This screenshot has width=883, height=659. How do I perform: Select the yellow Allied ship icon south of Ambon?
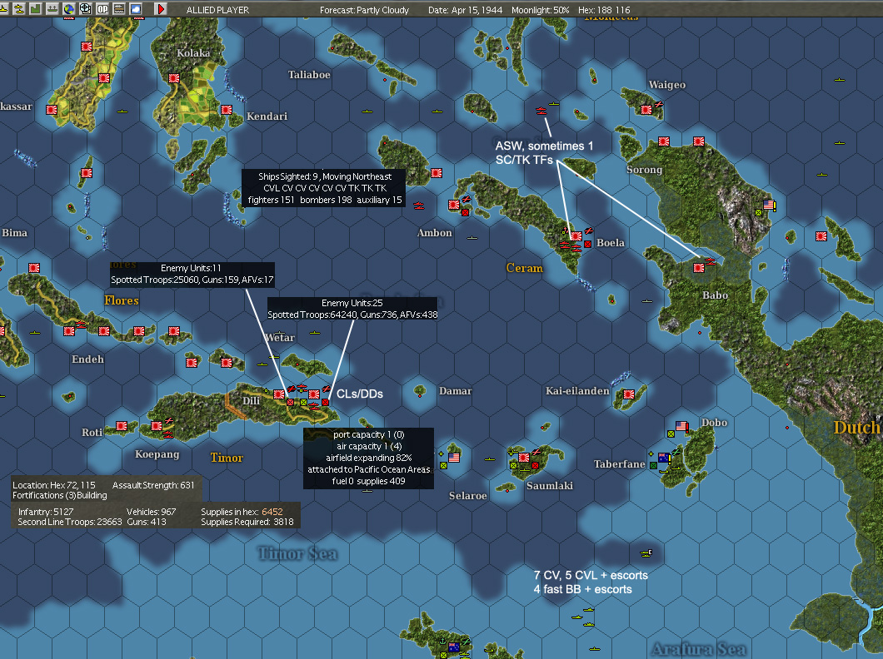pyautogui.click(x=472, y=238)
